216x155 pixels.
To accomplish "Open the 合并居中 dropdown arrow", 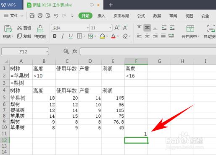I will 198,36.
